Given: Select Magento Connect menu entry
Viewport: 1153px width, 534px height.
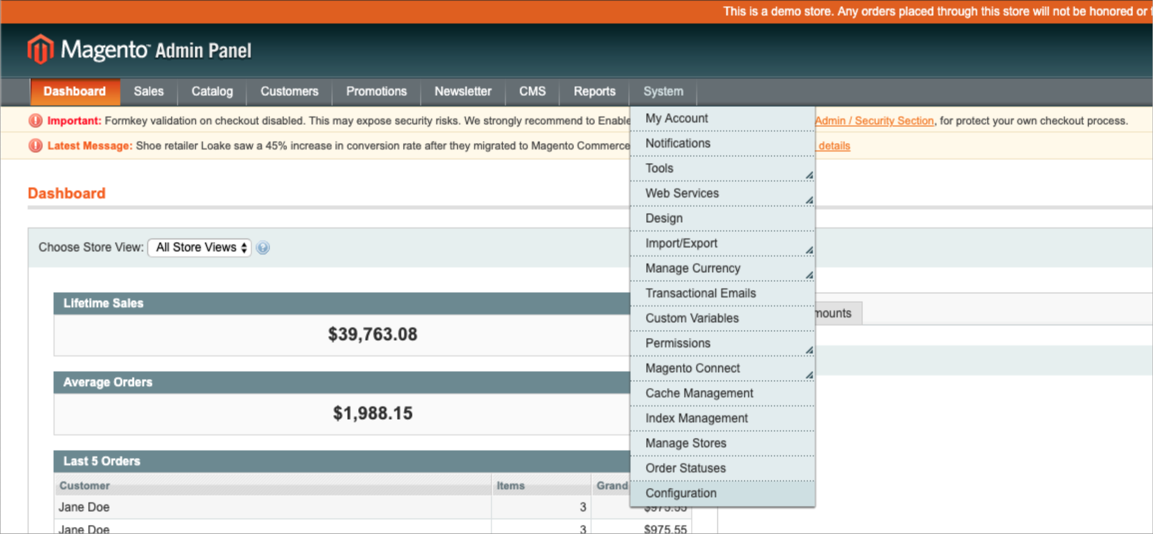Looking at the screenshot, I should point(723,369).
